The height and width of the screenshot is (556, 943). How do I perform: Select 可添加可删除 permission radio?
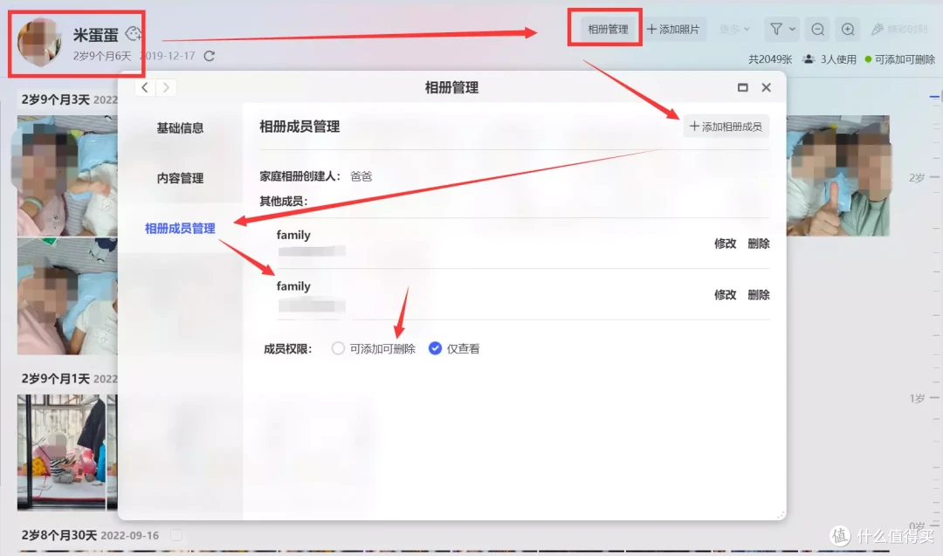(x=338, y=348)
